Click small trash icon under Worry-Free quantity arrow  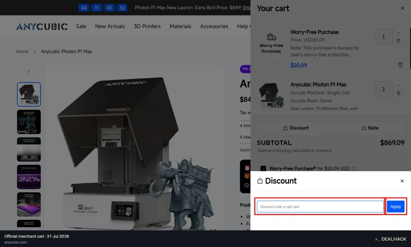tap(398, 41)
